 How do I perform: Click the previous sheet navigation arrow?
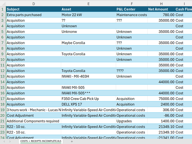click(x=4, y=141)
